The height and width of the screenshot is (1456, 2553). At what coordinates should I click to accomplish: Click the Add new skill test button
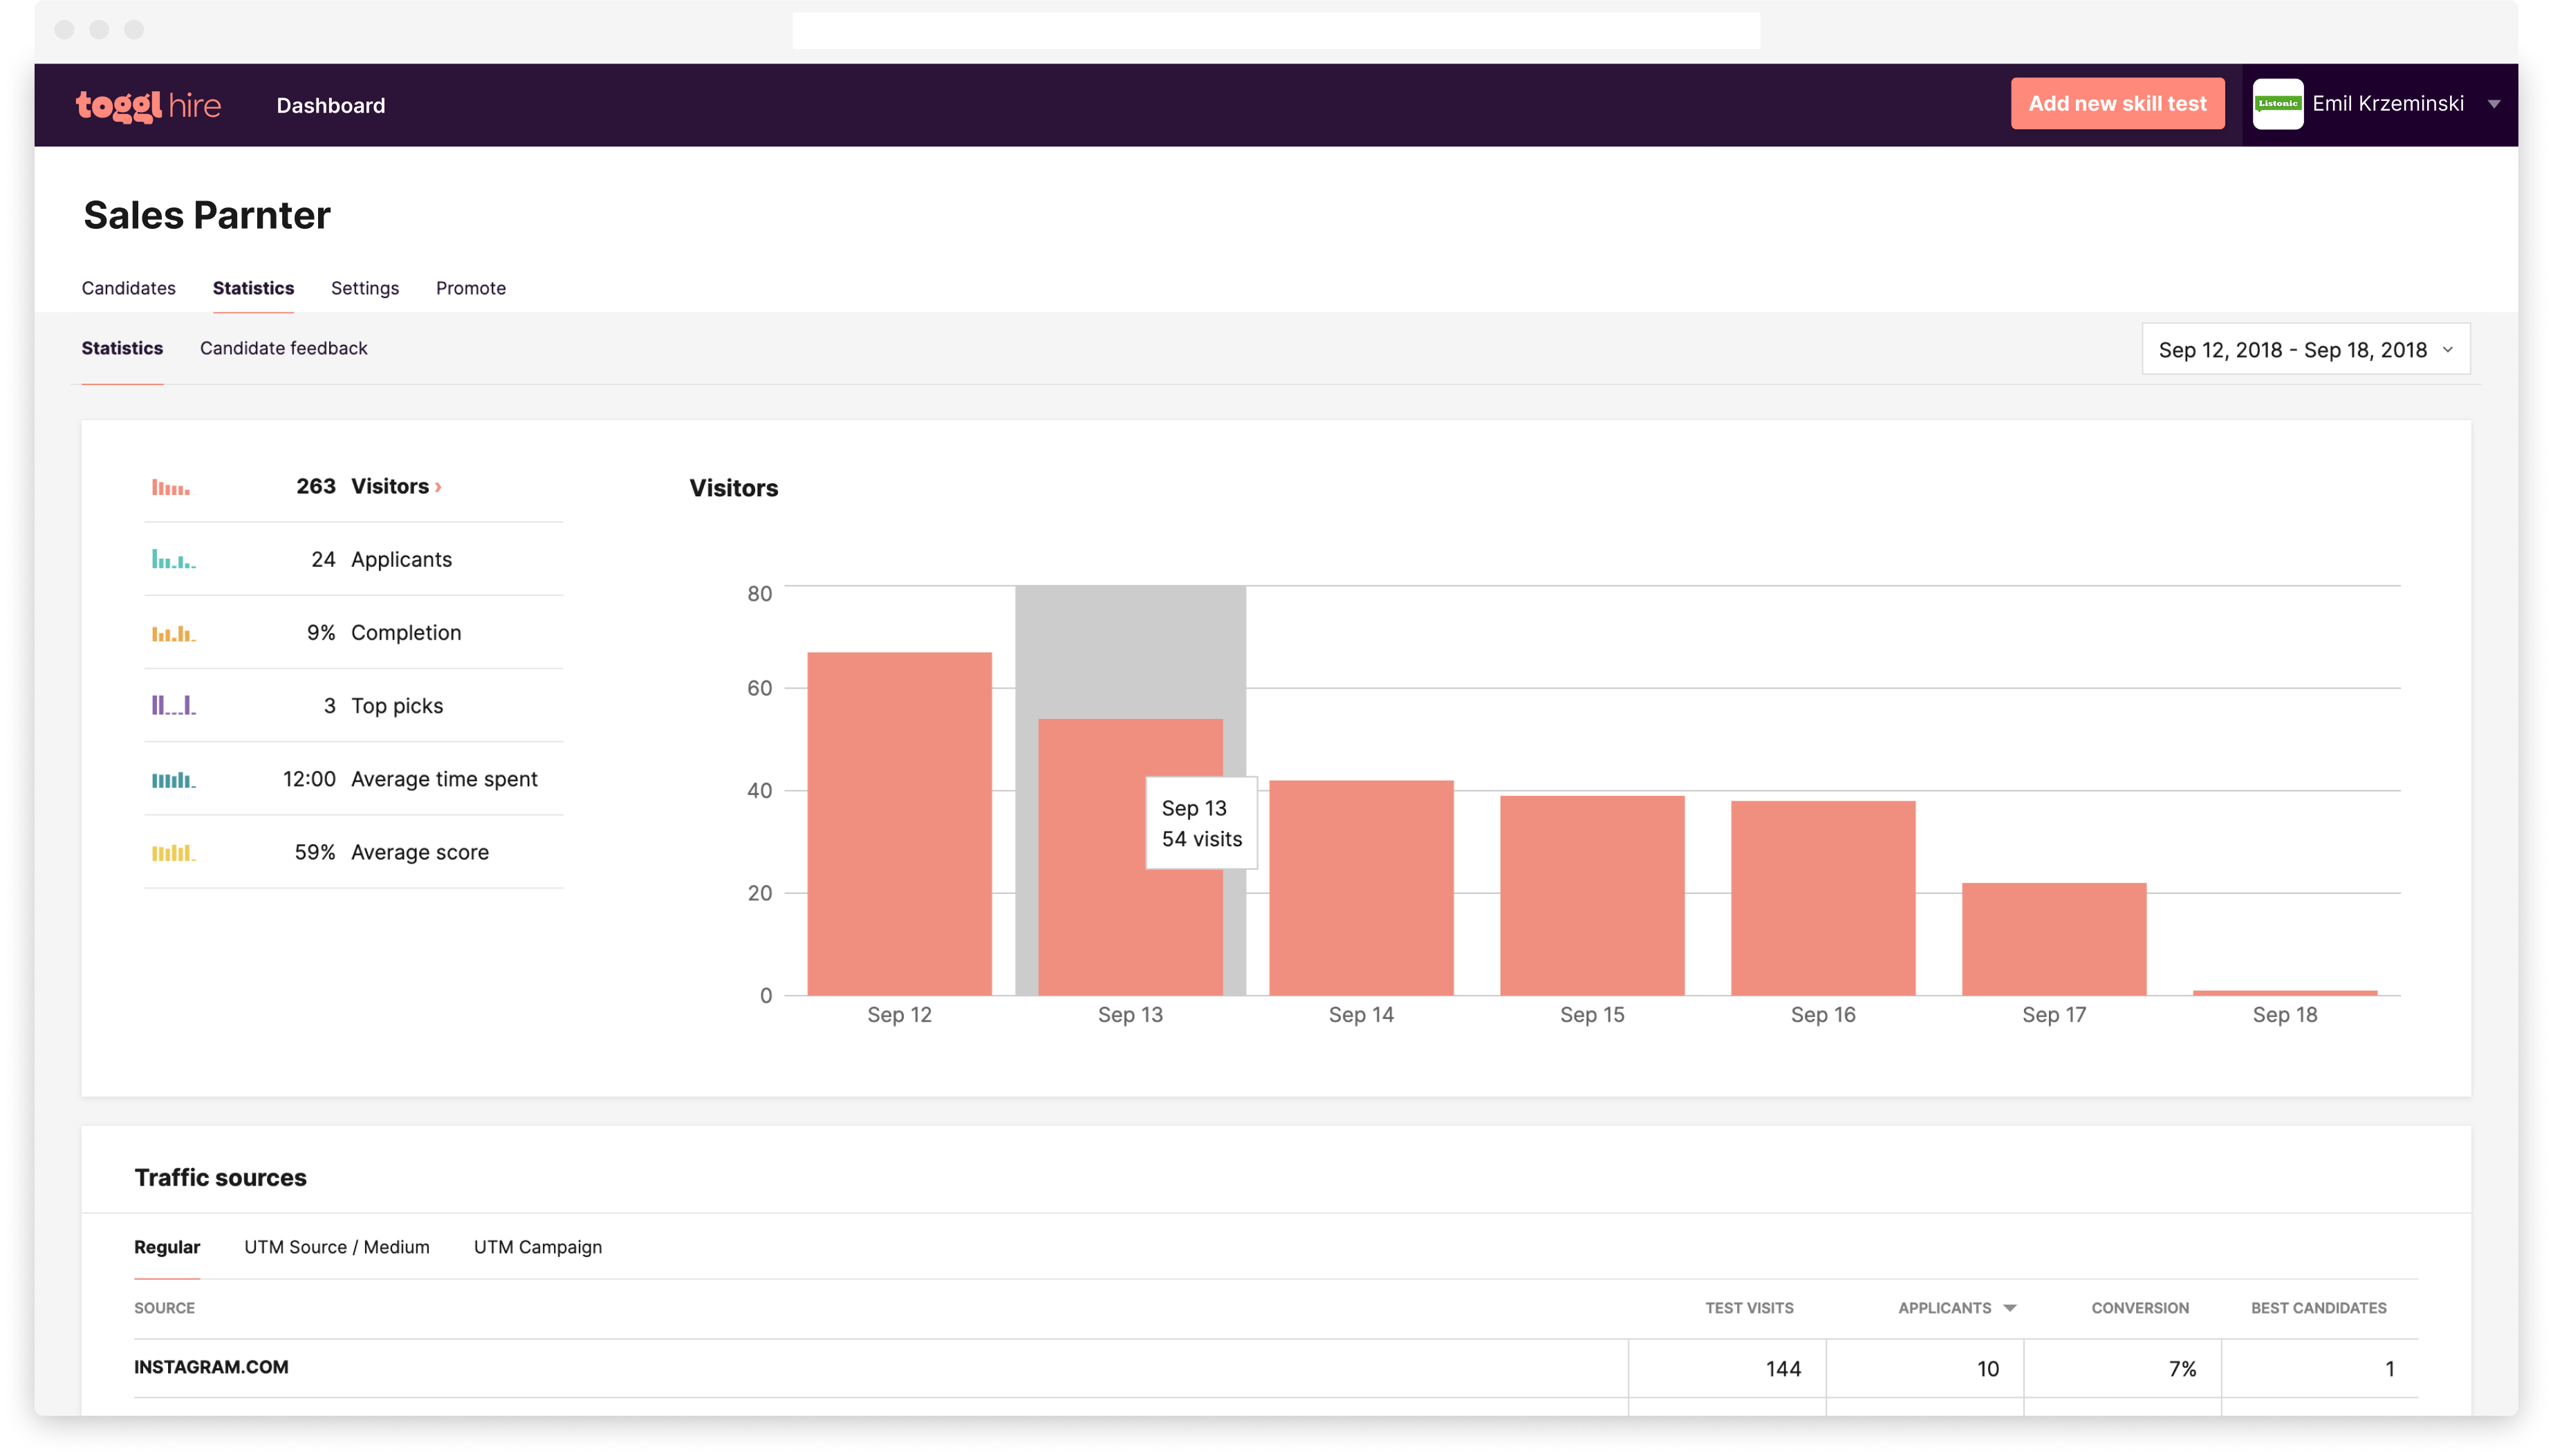[x=2117, y=103]
